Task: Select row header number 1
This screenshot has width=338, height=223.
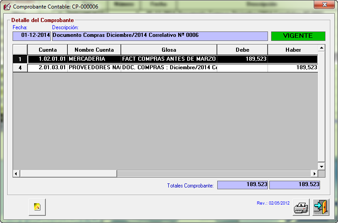Action: pos(20,59)
